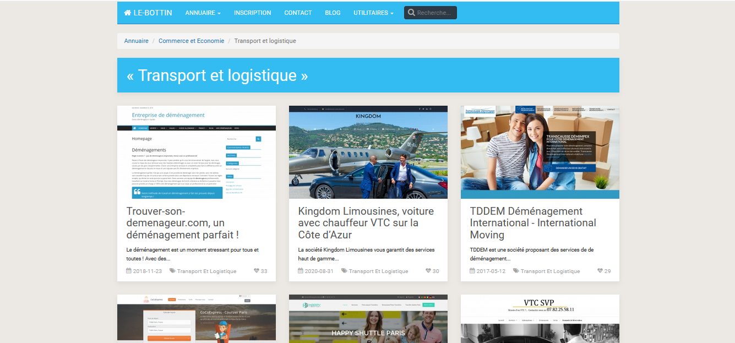Click the home icon beside LE-BOTTIN
This screenshot has width=735, height=343.
tap(128, 13)
